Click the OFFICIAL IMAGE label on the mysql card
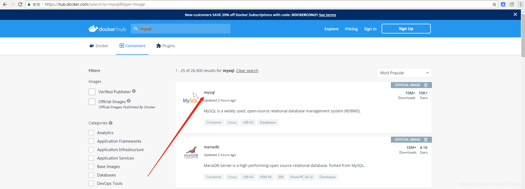Image resolution: width=525 pixels, height=189 pixels. [408, 85]
